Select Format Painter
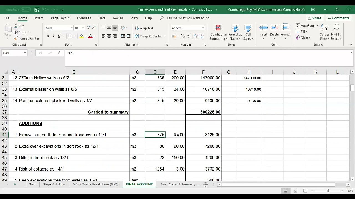Viewport: 355px width, 199px height. coord(26,38)
